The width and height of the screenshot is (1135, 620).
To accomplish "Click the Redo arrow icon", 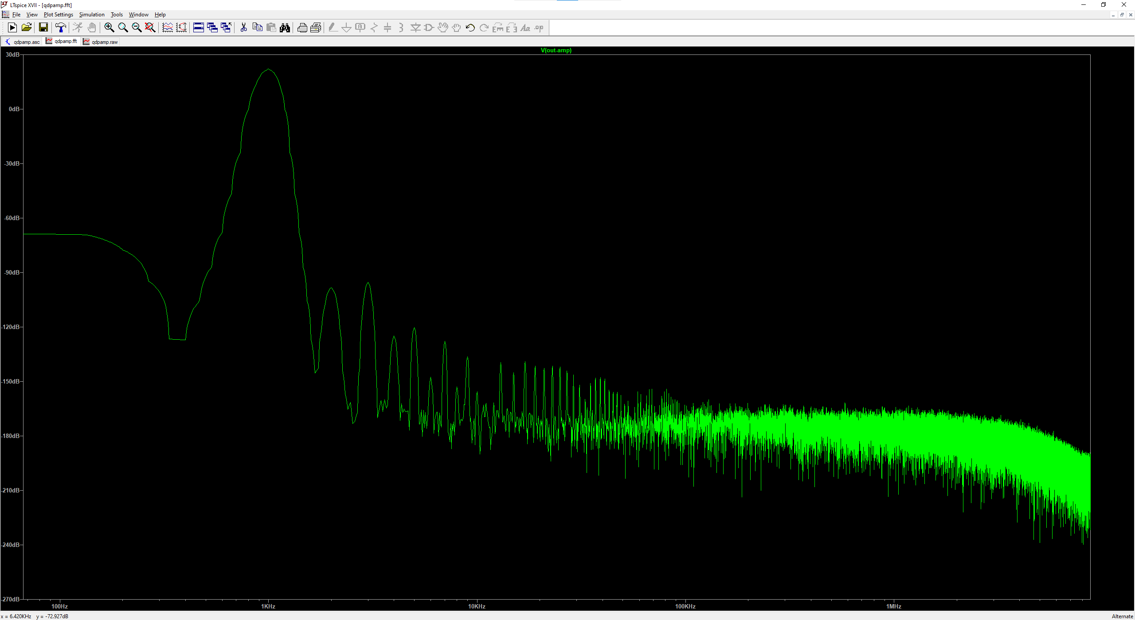I will (484, 28).
